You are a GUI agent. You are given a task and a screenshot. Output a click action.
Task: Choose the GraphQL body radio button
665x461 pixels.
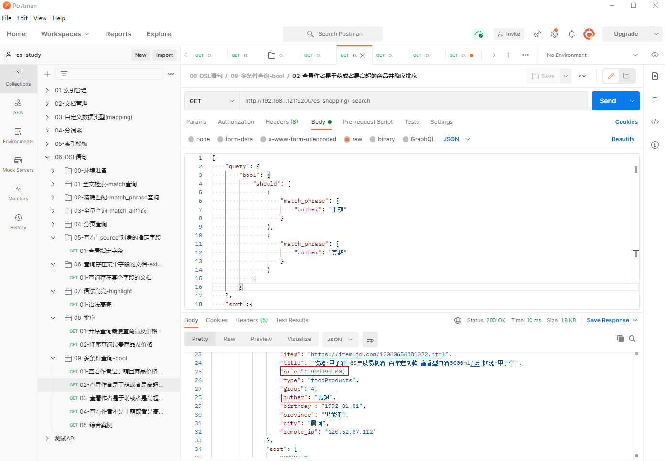click(406, 139)
